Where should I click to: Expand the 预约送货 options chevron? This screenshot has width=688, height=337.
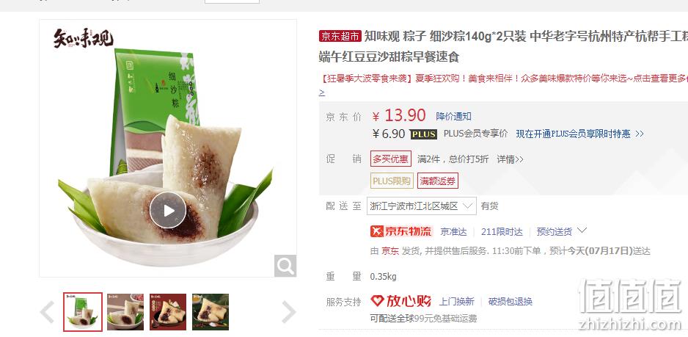coord(582,231)
